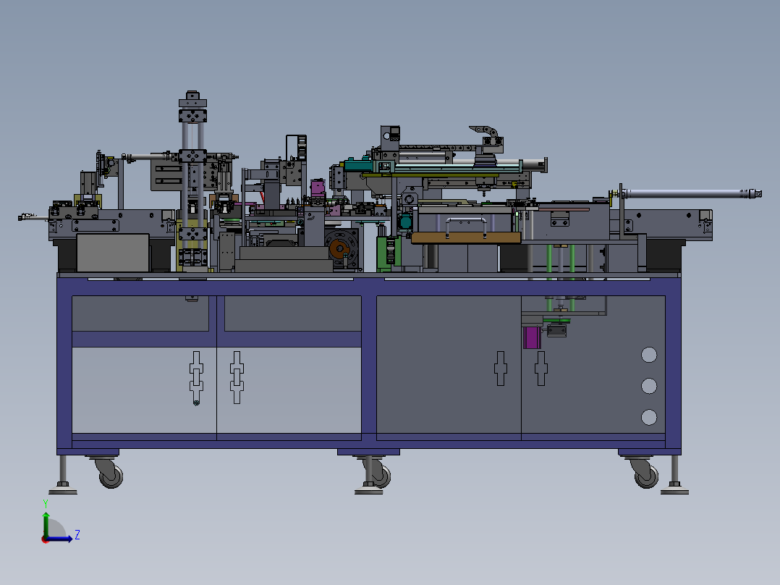Select the far-right leveling foot pad

coord(674,490)
